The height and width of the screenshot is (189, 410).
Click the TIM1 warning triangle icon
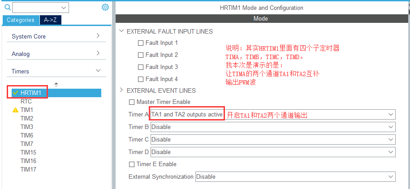click(x=15, y=110)
